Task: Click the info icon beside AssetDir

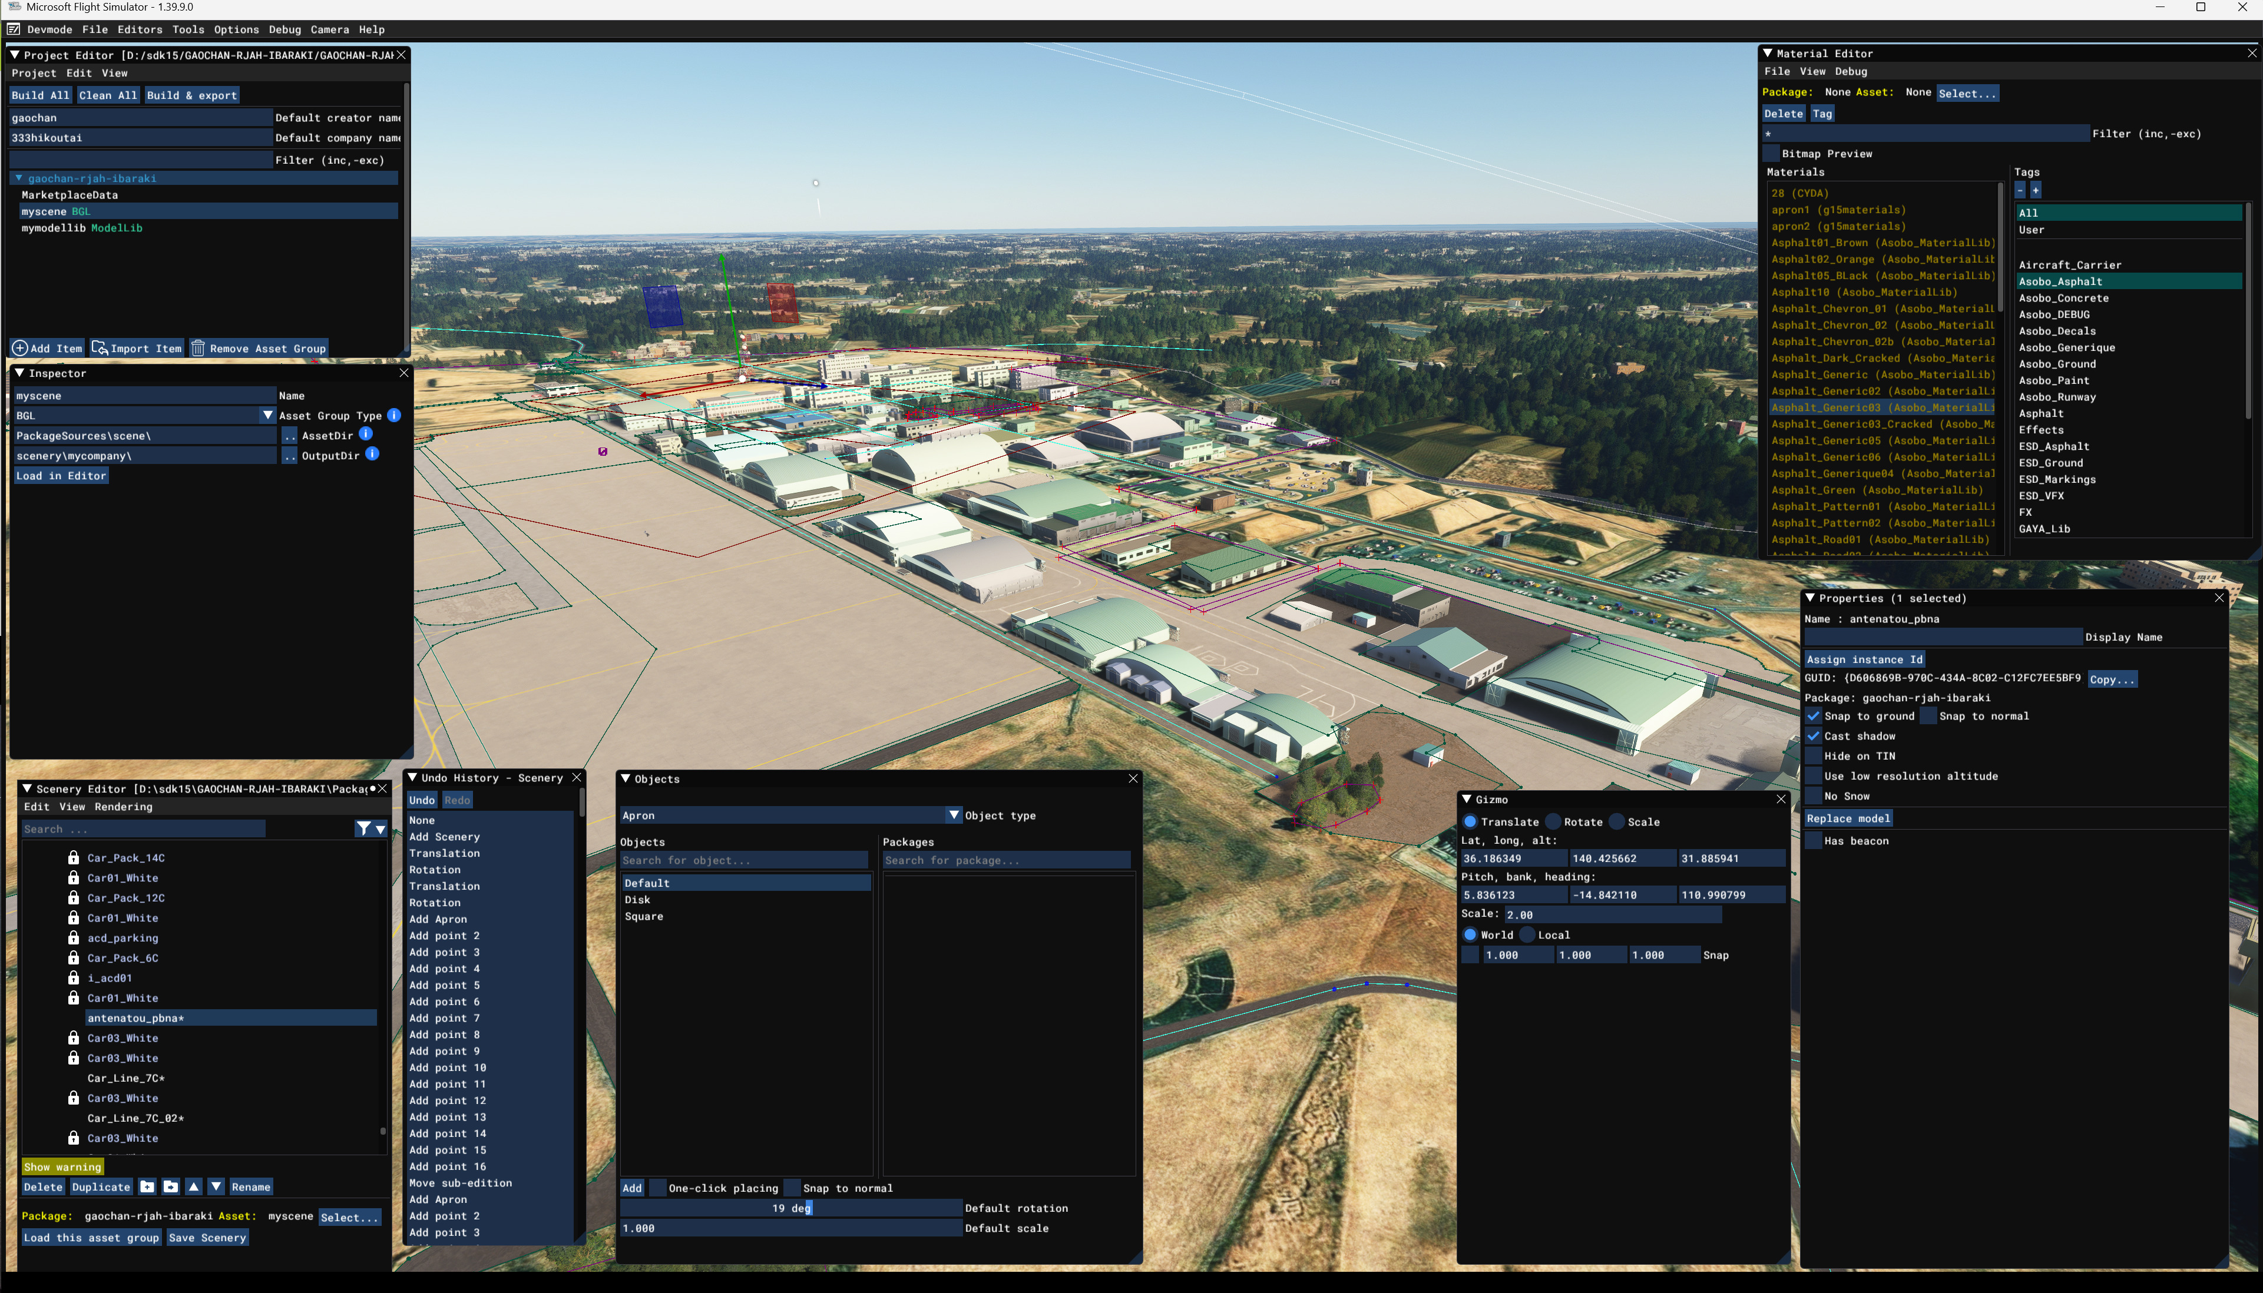Action: click(366, 435)
